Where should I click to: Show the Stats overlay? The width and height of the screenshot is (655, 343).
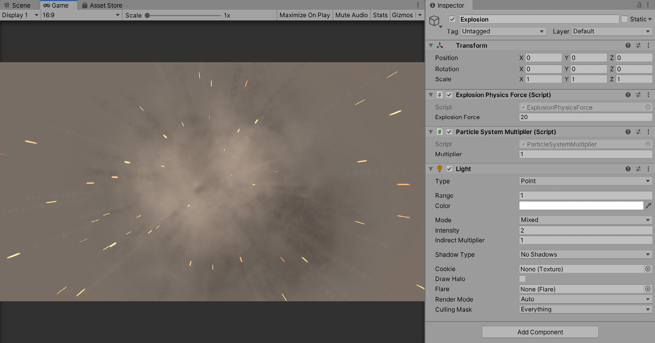380,15
